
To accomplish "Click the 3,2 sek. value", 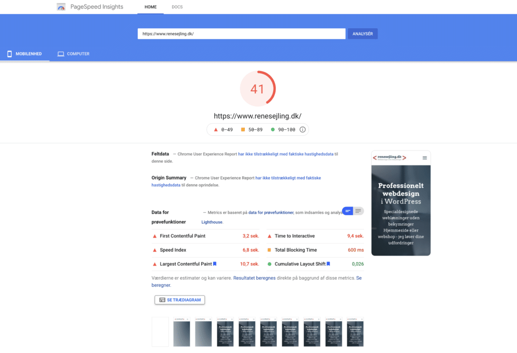I will [251, 236].
